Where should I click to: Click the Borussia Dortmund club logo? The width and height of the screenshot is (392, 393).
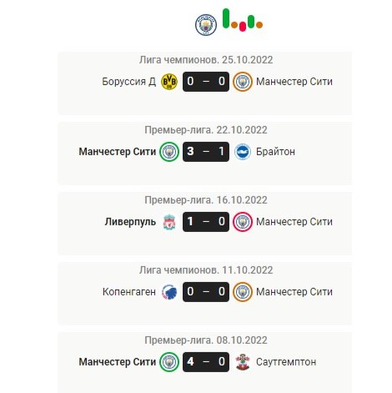(x=169, y=82)
